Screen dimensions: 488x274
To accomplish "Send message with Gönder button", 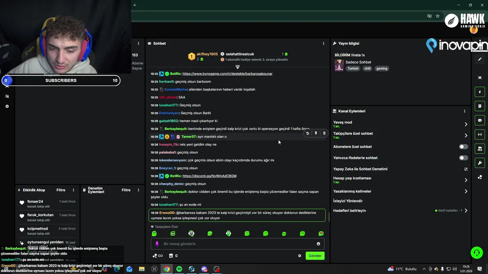I will pyautogui.click(x=315, y=256).
